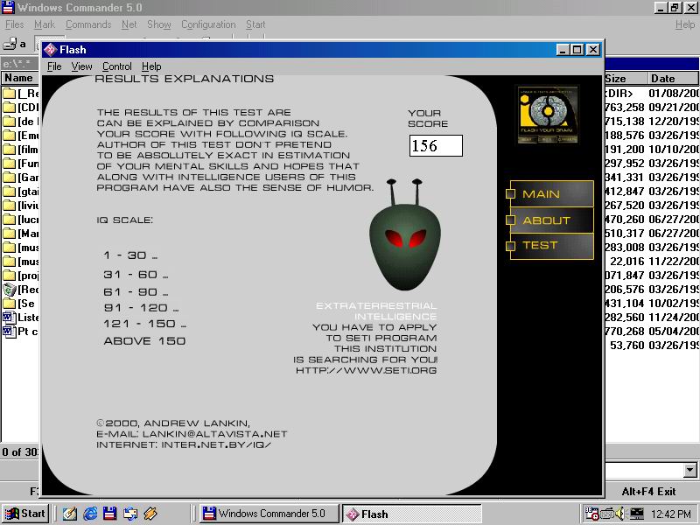
Task: Open the Windows Start menu
Action: tap(25, 514)
